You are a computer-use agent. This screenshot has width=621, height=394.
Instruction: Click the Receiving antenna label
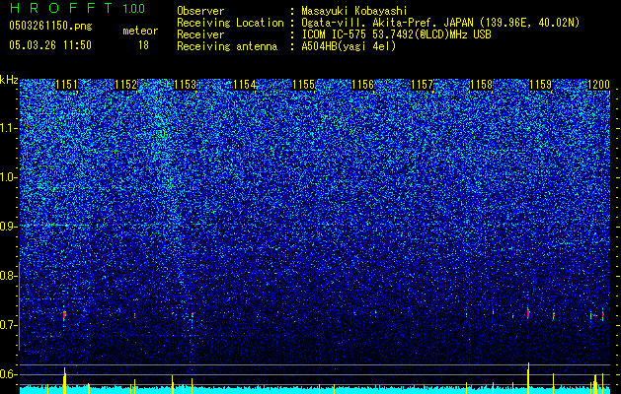[227, 46]
